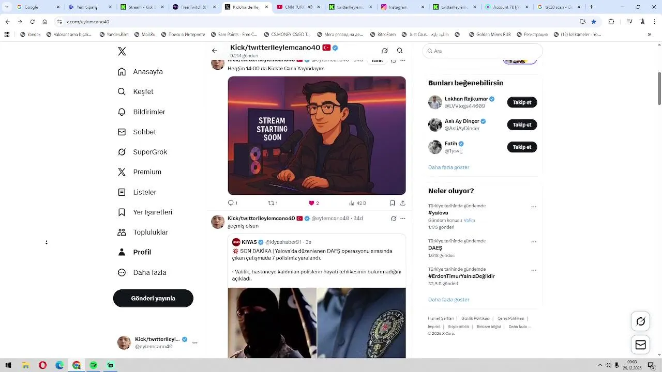The image size is (662, 372).
Task: Click Daha fazla göster under trends
Action: 448,300
